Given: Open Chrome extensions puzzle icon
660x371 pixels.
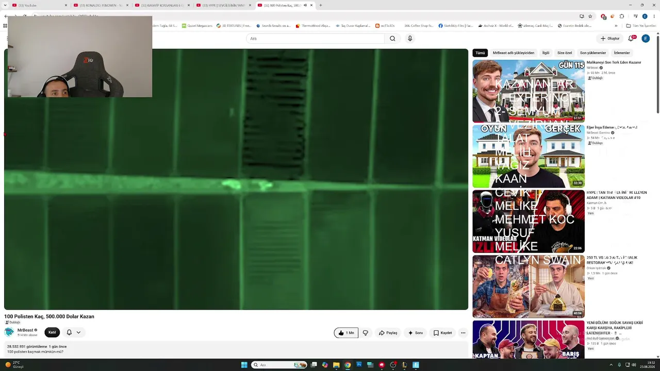Looking at the screenshot, I should [622, 16].
